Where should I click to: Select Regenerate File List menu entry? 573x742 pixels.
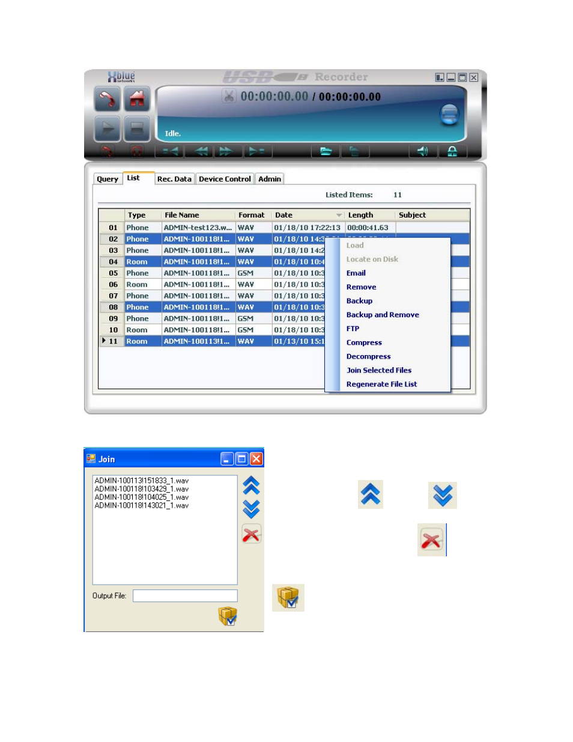(381, 384)
